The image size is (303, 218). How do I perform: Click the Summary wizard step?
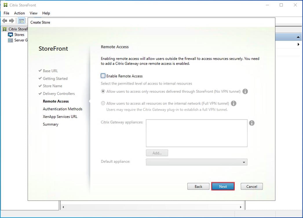[x=50, y=124]
